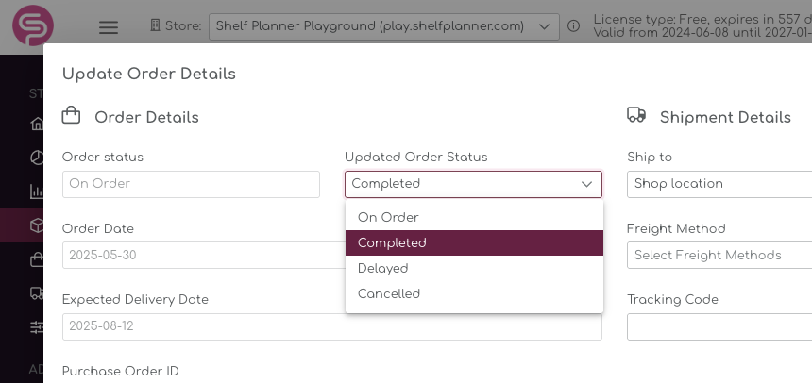
Task: Expand the Store selector dropdown
Action: (383, 26)
